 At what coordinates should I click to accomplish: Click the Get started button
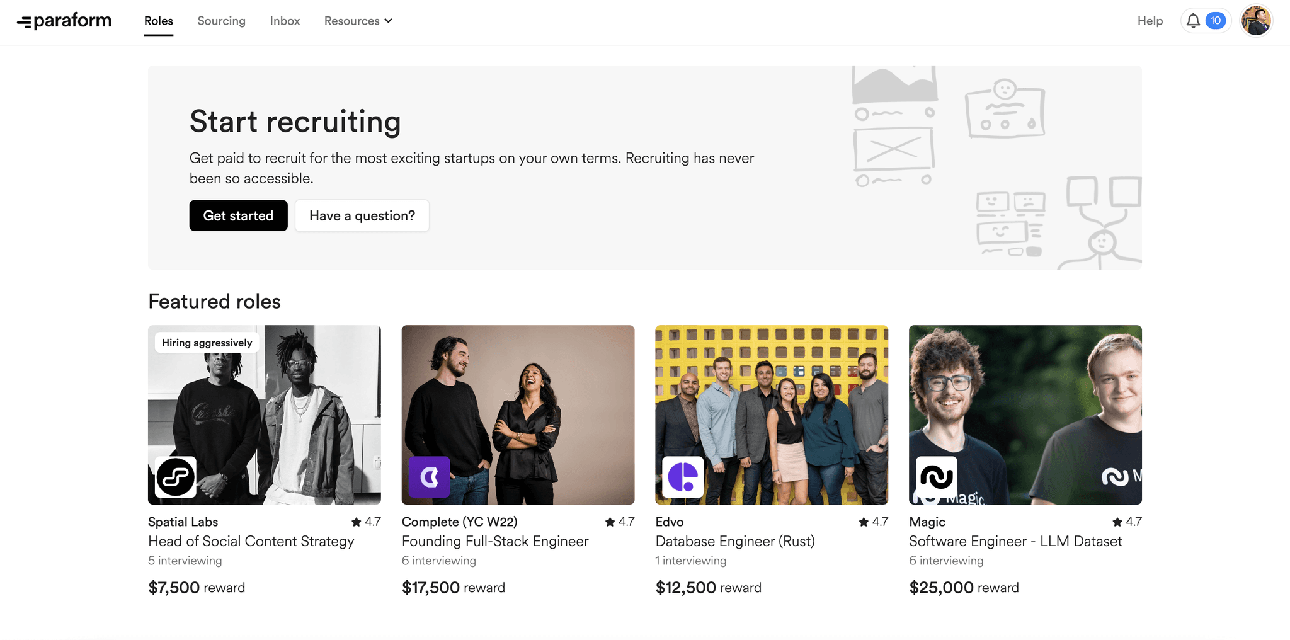coord(238,215)
